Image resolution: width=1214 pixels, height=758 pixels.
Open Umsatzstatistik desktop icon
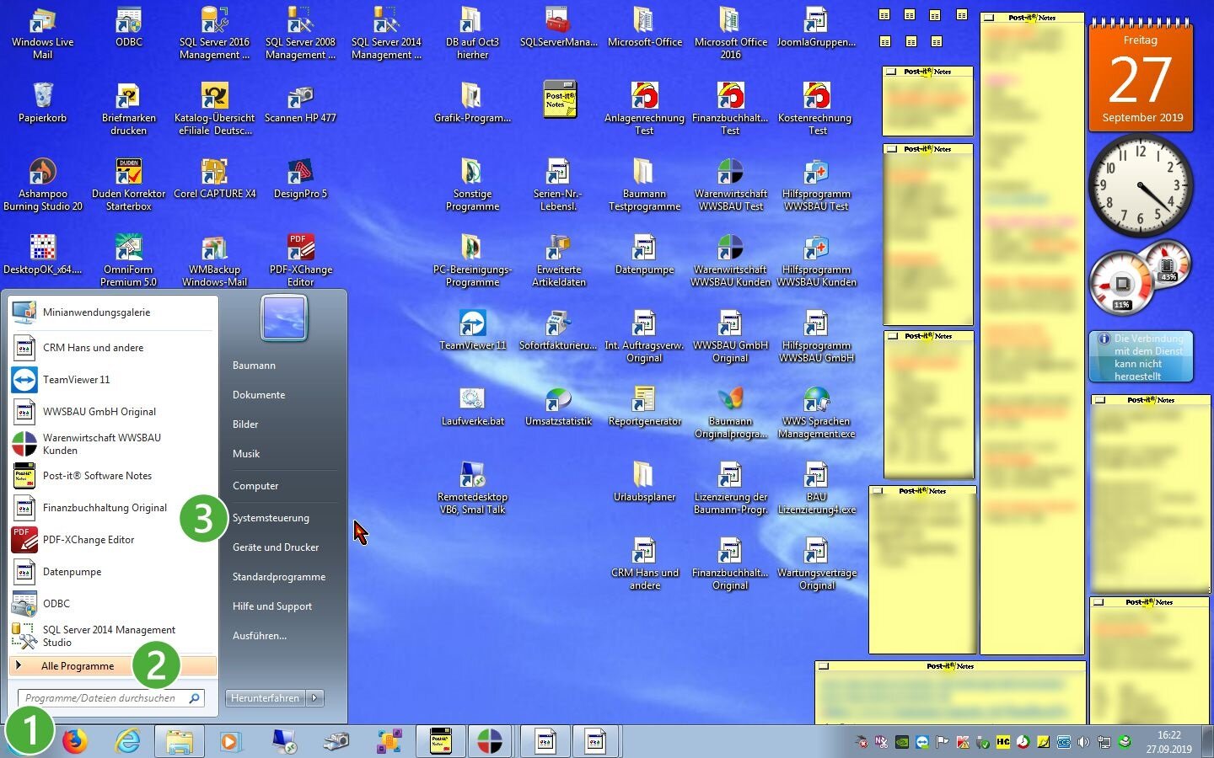point(558,406)
